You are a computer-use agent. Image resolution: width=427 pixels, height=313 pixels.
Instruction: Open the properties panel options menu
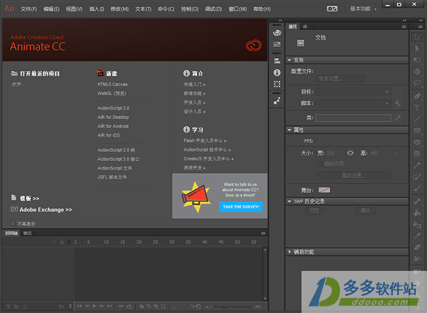pos(404,26)
